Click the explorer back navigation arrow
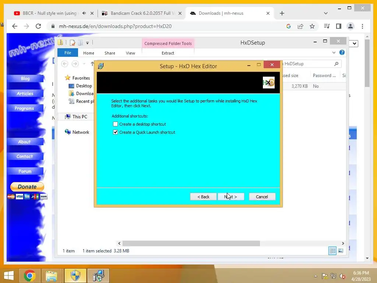Viewport: 377px width, 283px height. (x=65, y=64)
